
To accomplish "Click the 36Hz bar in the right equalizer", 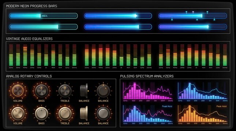I will point(168,55).
